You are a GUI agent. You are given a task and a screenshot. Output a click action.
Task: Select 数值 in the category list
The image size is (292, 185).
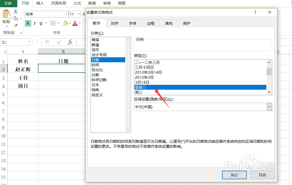pyautogui.click(x=108, y=45)
